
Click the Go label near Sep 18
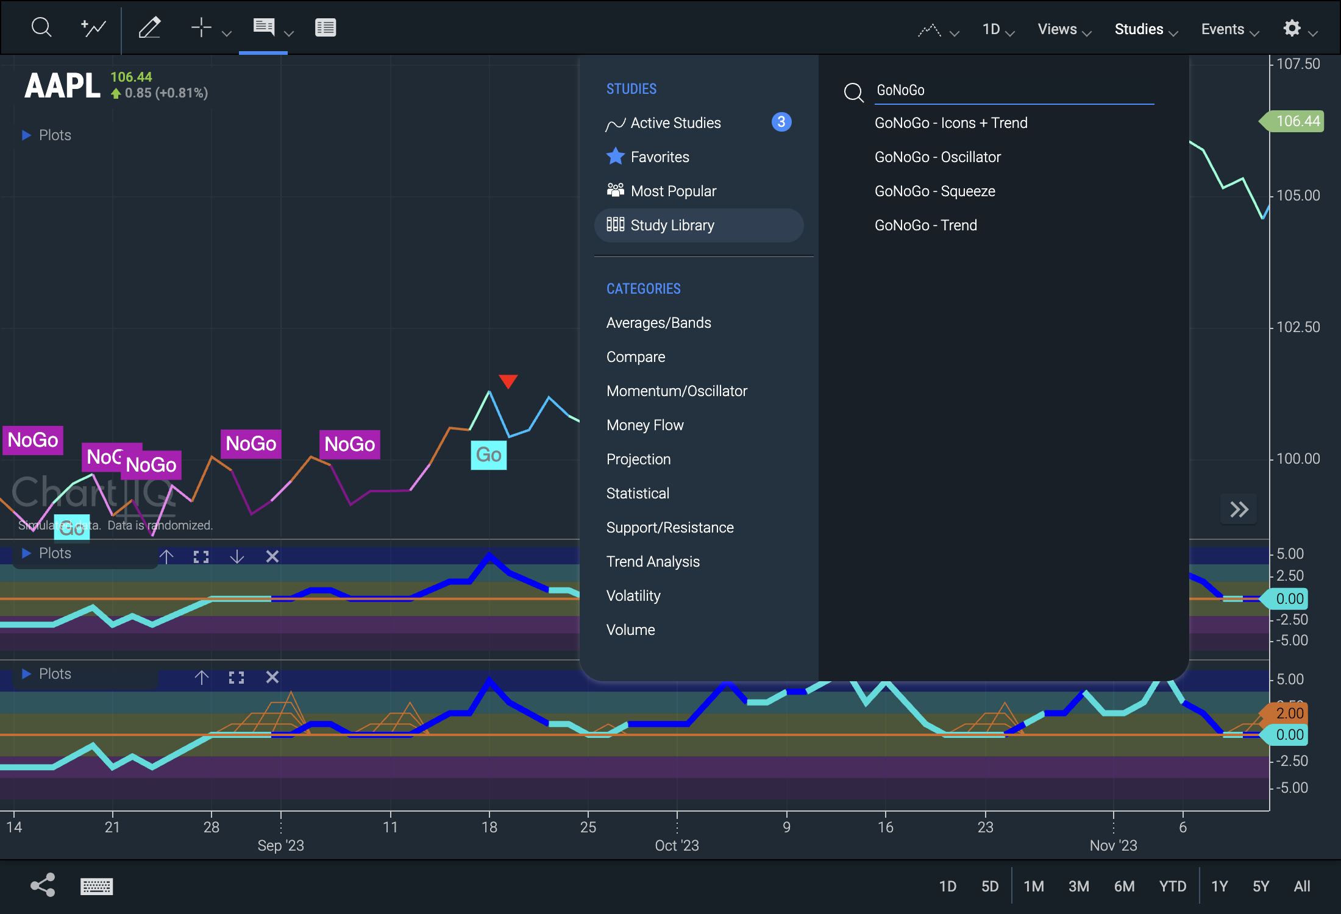point(489,455)
